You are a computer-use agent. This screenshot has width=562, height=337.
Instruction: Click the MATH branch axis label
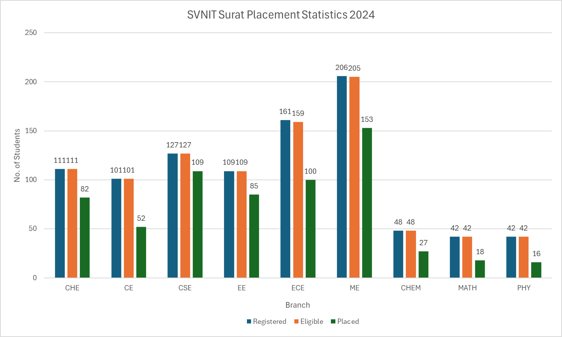468,288
